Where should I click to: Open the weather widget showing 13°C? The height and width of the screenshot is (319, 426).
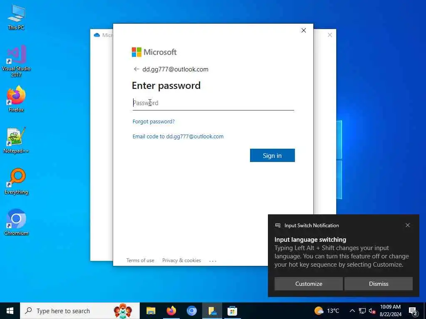(x=327, y=311)
